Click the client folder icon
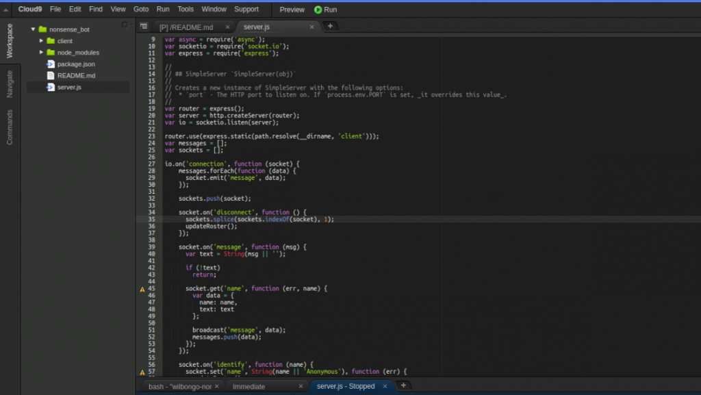Screen dimensions: 701x395 51,40
